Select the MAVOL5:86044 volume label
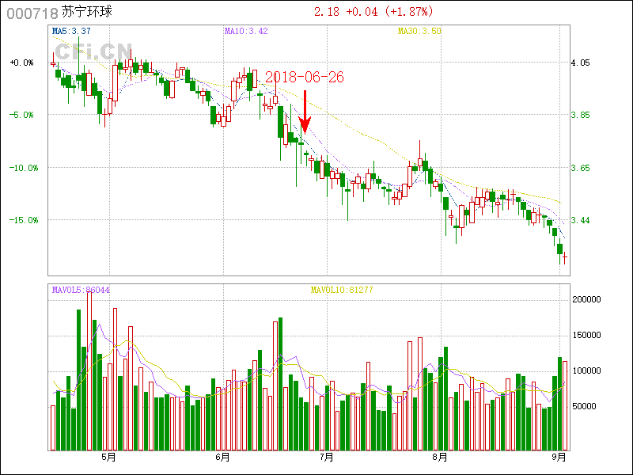 (81, 290)
